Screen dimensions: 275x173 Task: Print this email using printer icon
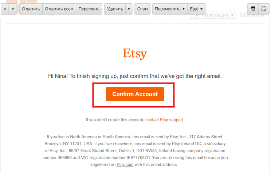253,9
